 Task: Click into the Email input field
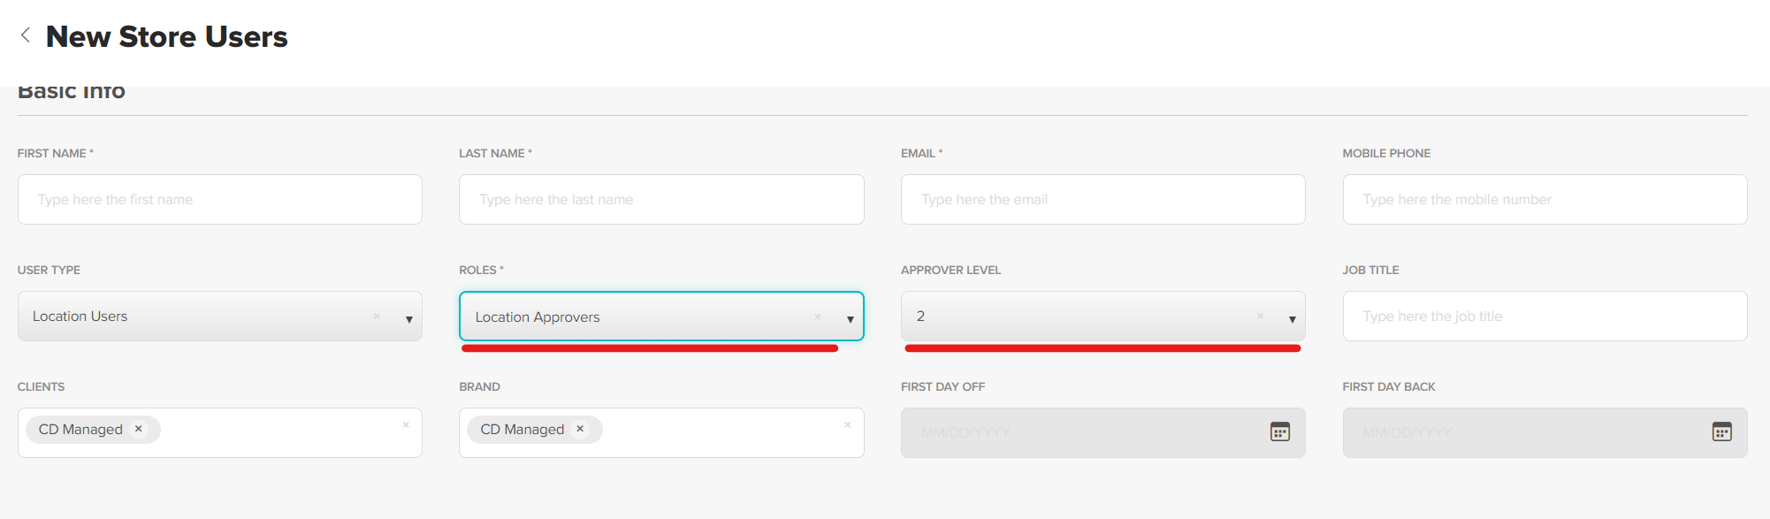tap(1102, 200)
